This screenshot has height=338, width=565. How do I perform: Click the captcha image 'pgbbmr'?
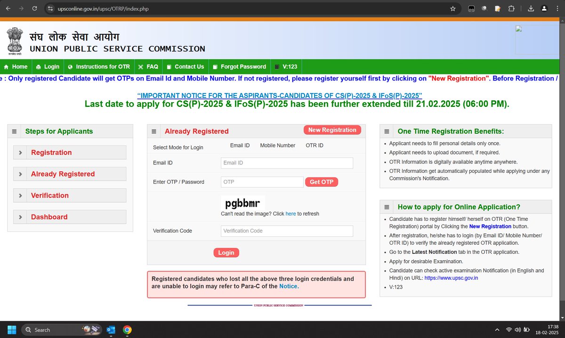click(x=243, y=203)
